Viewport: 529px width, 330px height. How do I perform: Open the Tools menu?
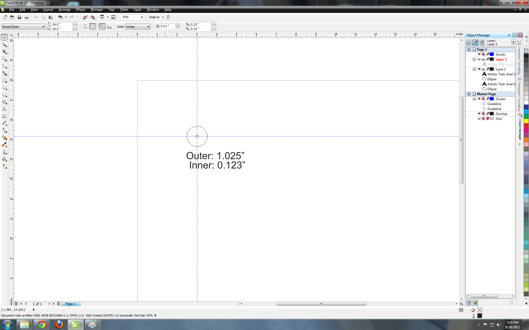137,10
